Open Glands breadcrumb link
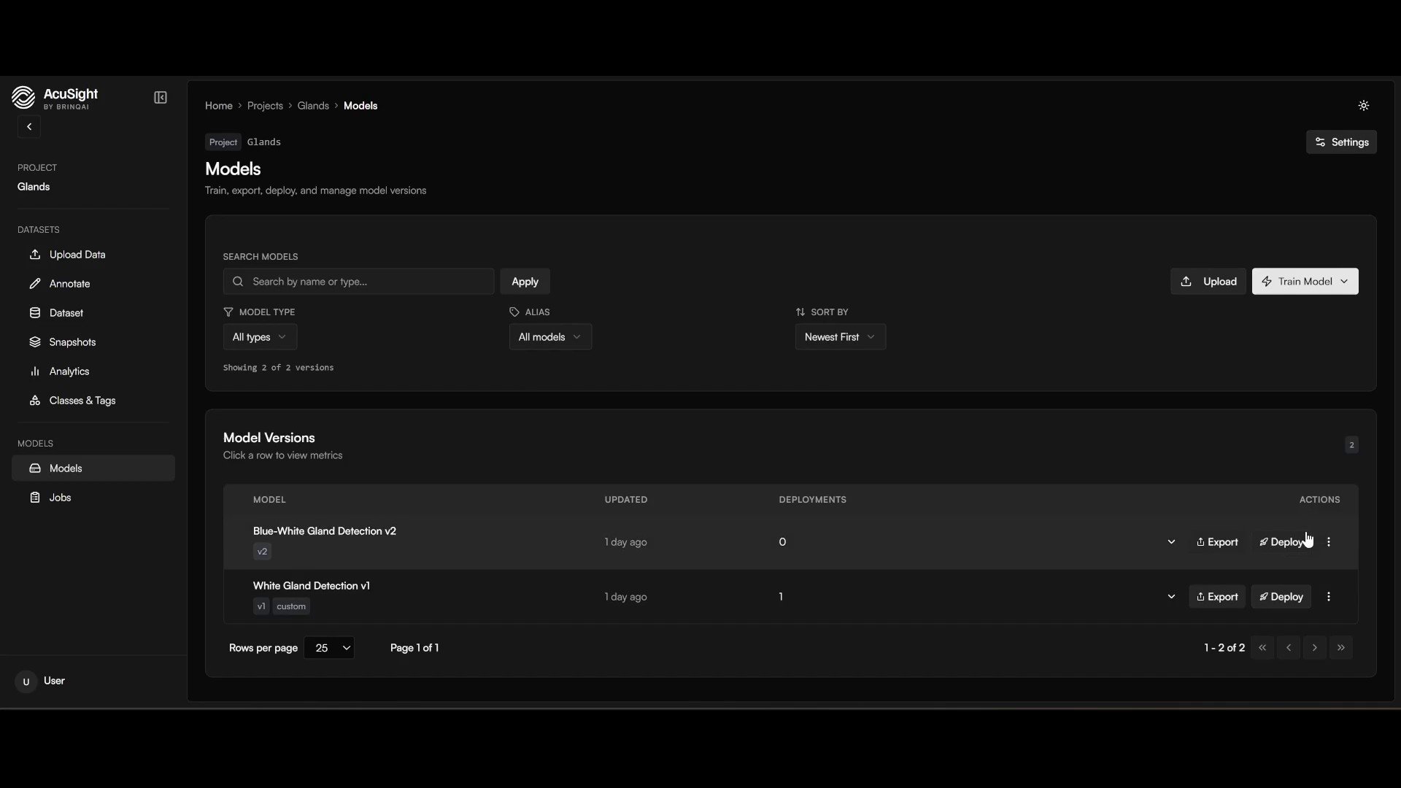The image size is (1401, 788). [x=313, y=106]
